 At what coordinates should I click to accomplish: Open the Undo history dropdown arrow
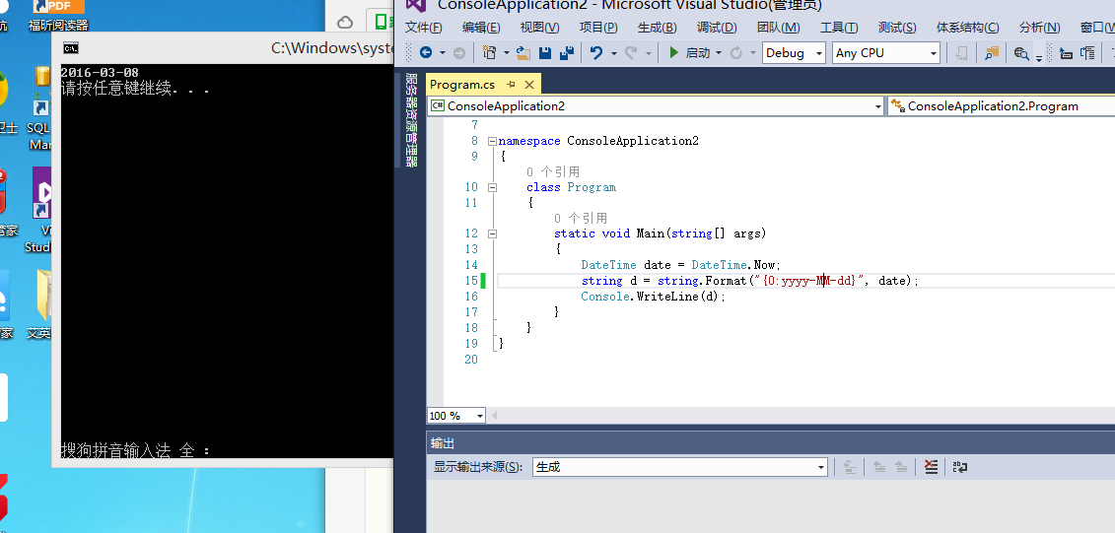tap(613, 53)
